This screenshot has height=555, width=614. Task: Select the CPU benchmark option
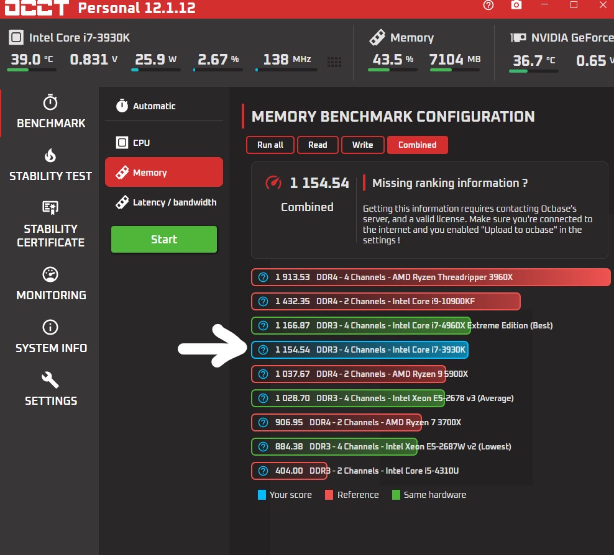164,143
